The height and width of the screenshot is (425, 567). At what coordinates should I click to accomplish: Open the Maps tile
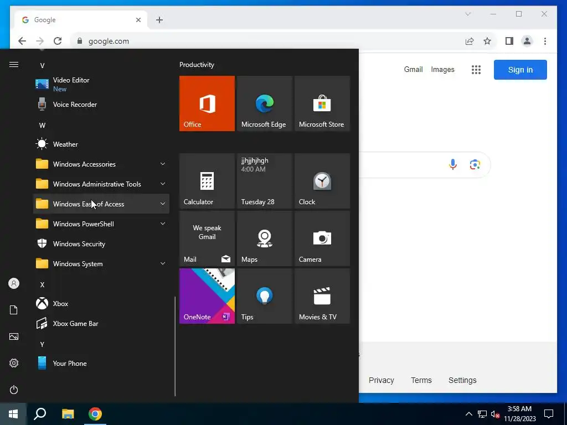264,239
